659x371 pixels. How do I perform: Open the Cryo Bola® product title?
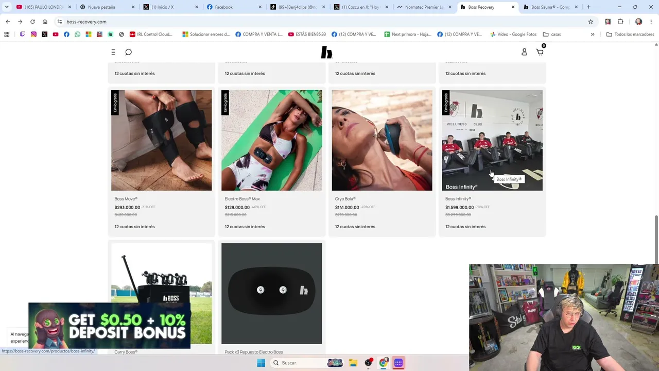pyautogui.click(x=345, y=199)
